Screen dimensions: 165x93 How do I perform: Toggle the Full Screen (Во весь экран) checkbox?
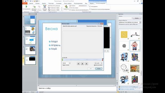[x=70, y=8]
